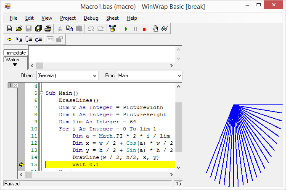Click the Open file folder icon

click(19, 29)
